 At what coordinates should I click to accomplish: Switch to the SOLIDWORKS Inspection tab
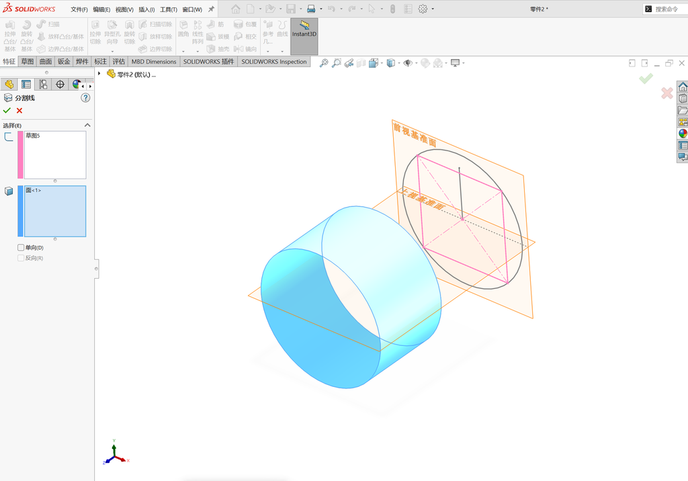(x=274, y=61)
